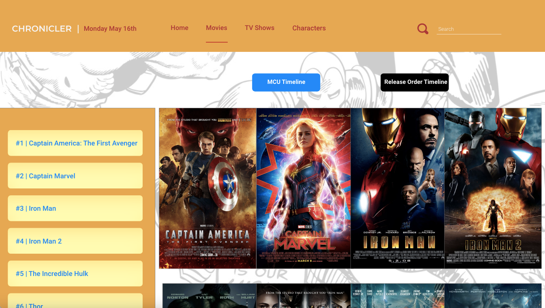Open poster listing Hemsworth and Portman
Image resolution: width=545 pixels, height=308 pixels.
point(493,296)
